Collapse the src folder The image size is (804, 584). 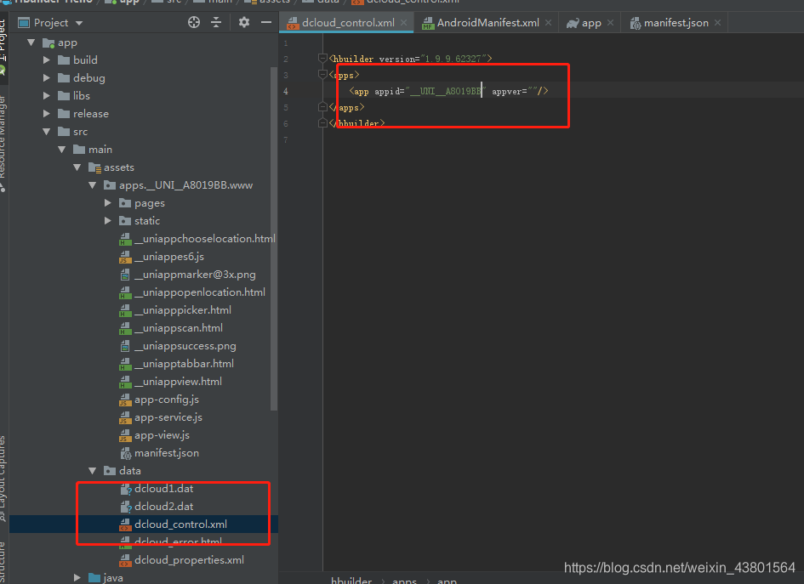pyautogui.click(x=47, y=132)
